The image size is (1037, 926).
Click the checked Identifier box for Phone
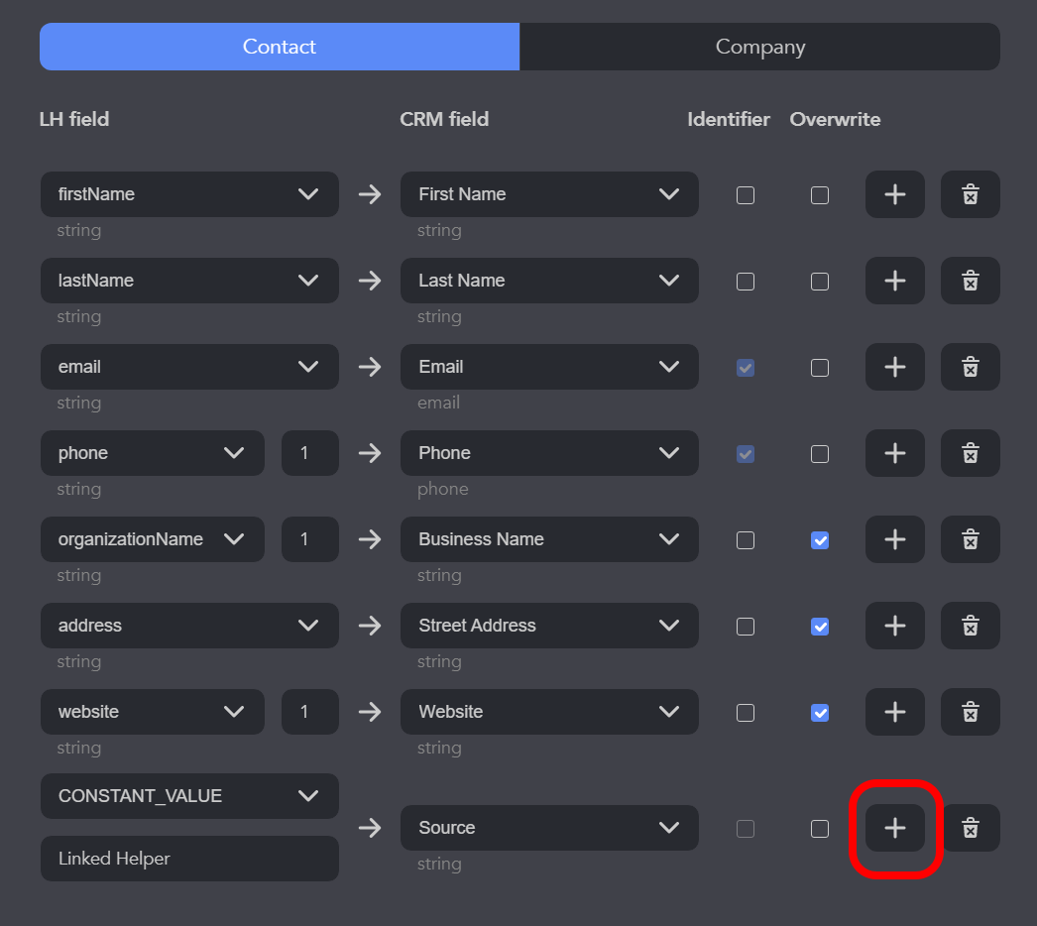(x=746, y=454)
